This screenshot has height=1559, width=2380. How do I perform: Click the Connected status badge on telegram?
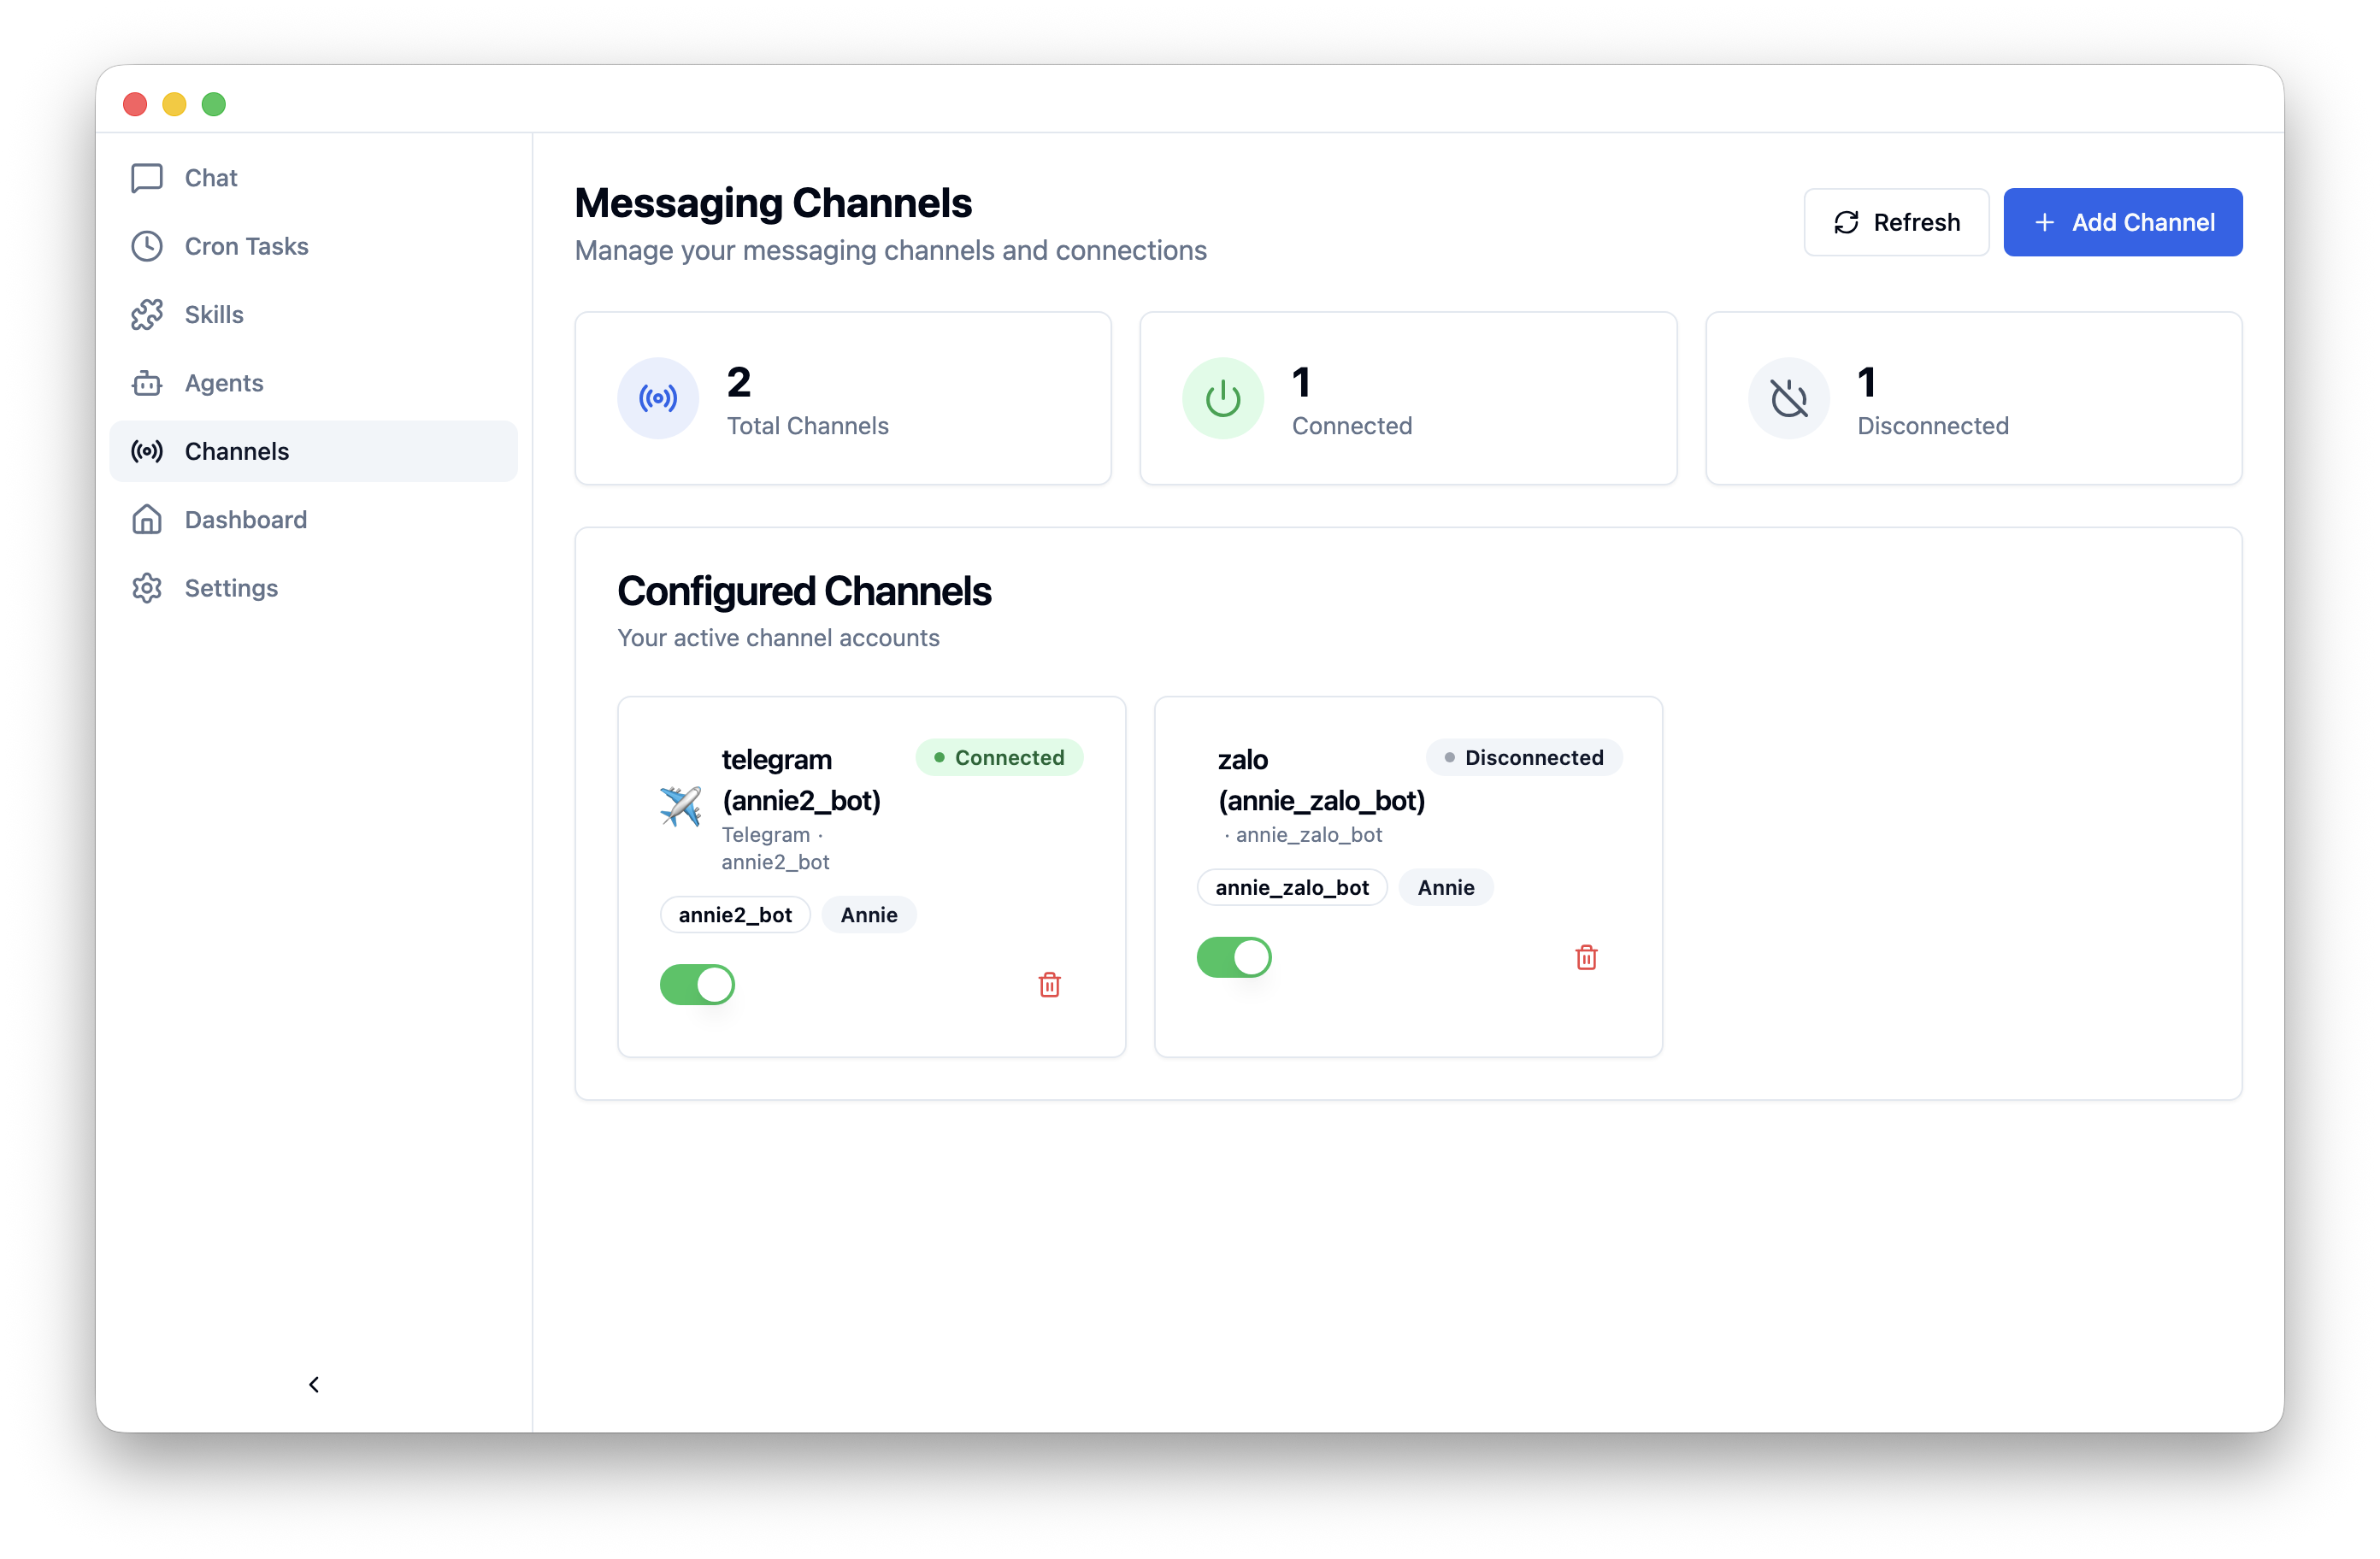click(998, 758)
